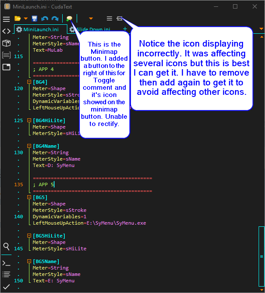
Task: Click the undo arrow in the toolbar
Action: 44,19
